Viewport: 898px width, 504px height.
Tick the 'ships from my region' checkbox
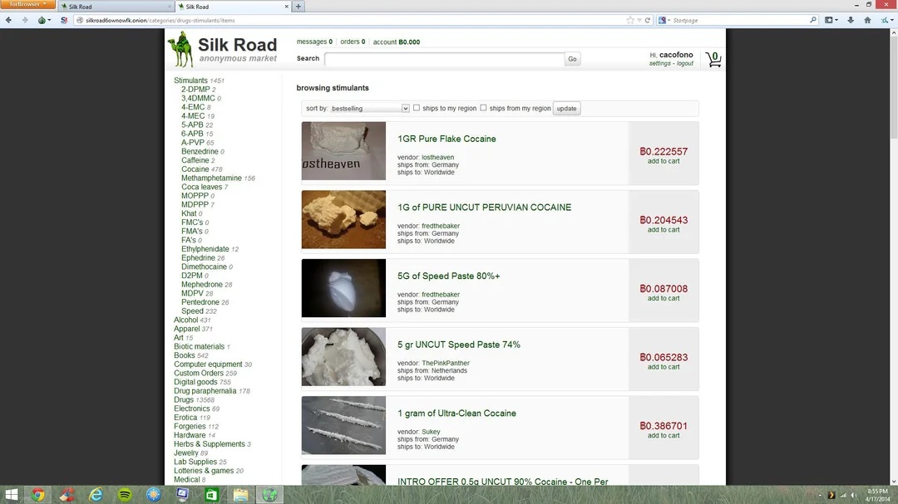pyautogui.click(x=483, y=108)
